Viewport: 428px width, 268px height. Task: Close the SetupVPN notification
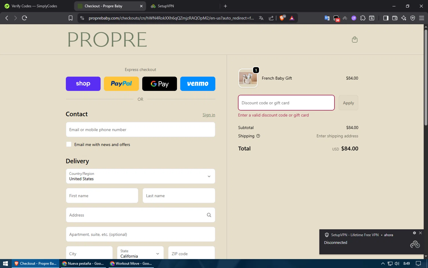tap(420, 233)
